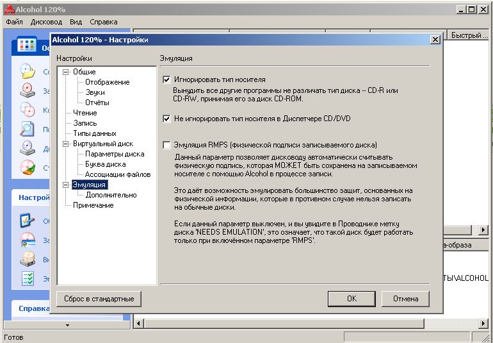Open the "Вид" menu
493x343 pixels.
coord(76,22)
